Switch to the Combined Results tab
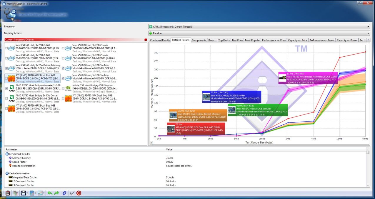This screenshot has height=199, width=375. pos(160,40)
